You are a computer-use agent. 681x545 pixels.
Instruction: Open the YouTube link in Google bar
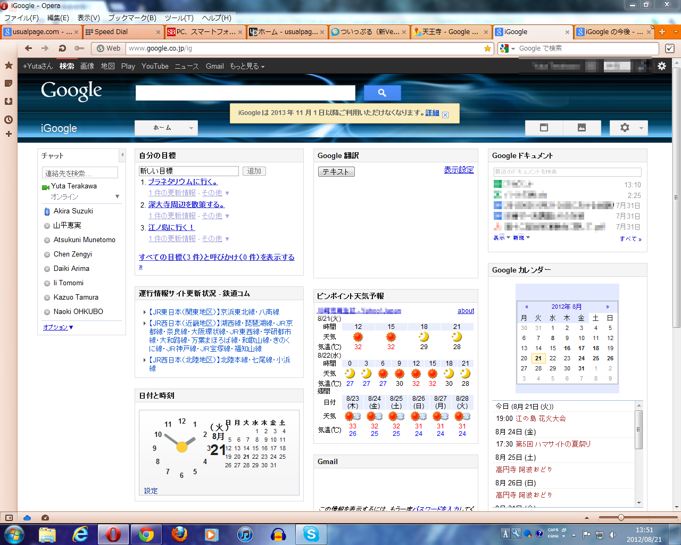pos(155,66)
